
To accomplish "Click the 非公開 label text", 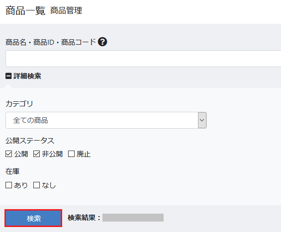I will 52,154.
